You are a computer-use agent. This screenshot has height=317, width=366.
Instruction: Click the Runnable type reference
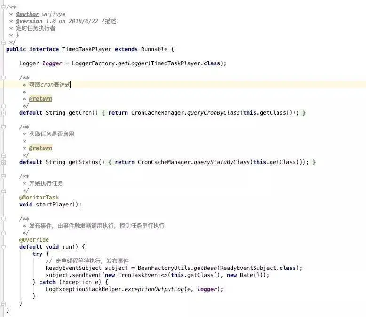pos(154,49)
